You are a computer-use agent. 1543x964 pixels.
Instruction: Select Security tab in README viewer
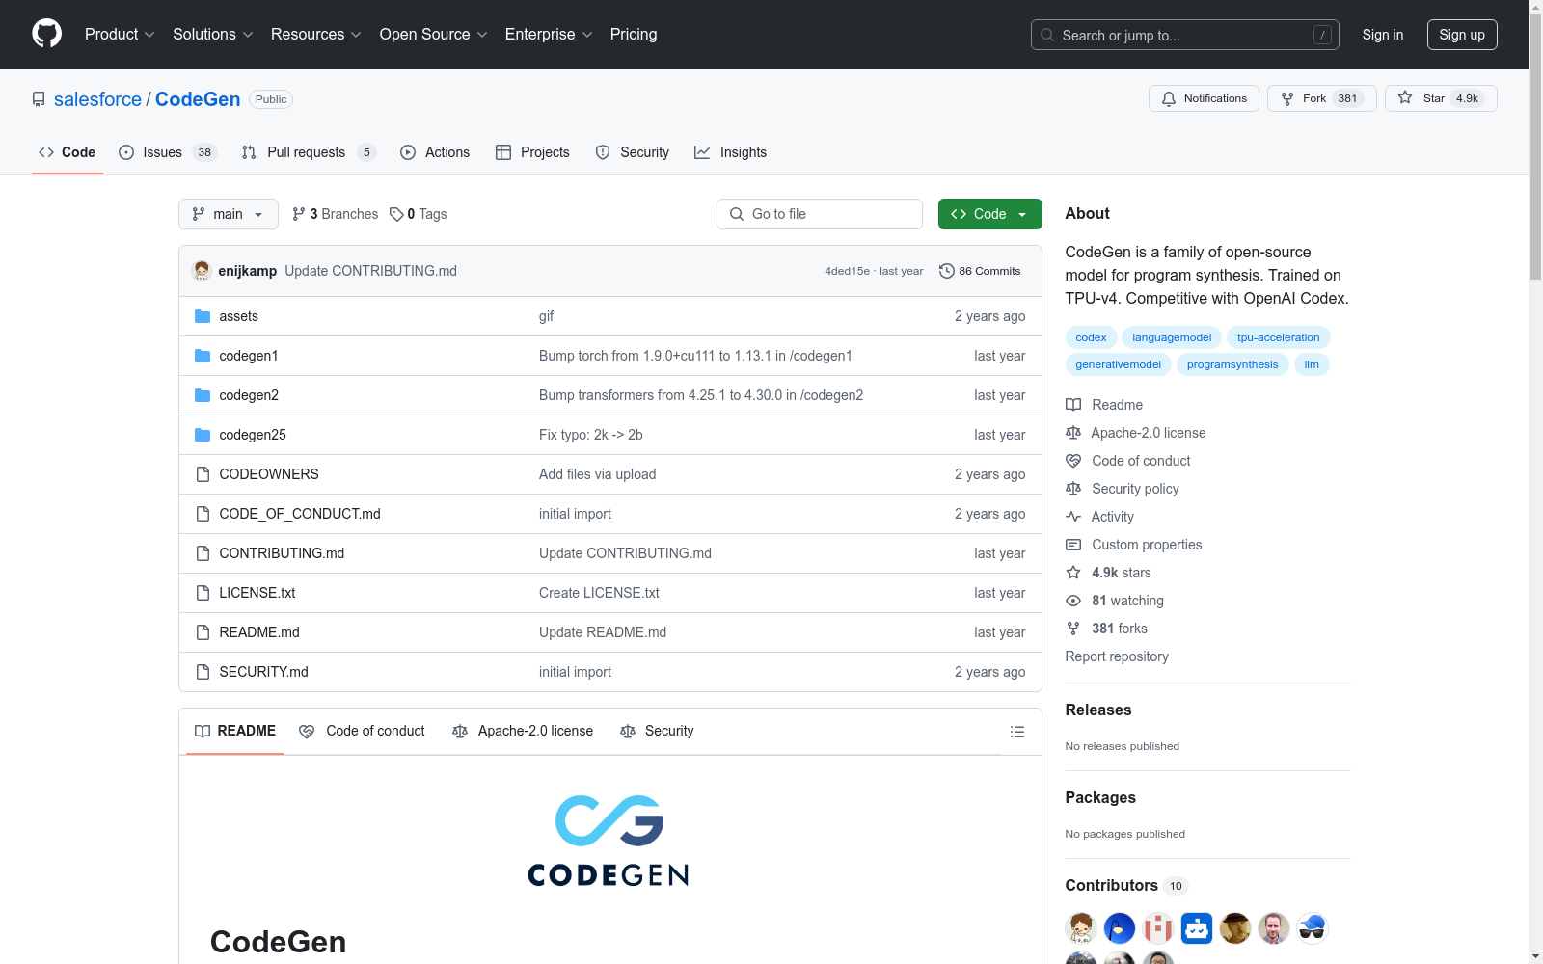point(657,731)
